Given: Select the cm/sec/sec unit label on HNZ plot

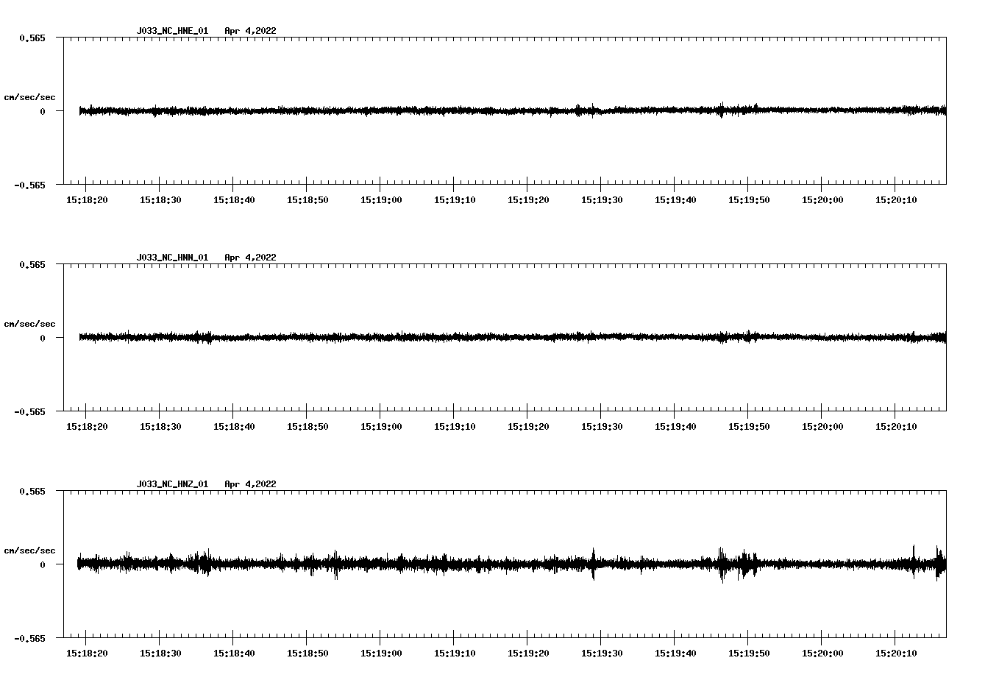Looking at the screenshot, I should click(29, 550).
